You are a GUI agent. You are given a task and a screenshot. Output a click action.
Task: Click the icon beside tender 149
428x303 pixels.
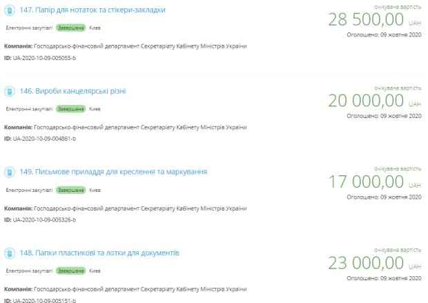coord(10,172)
